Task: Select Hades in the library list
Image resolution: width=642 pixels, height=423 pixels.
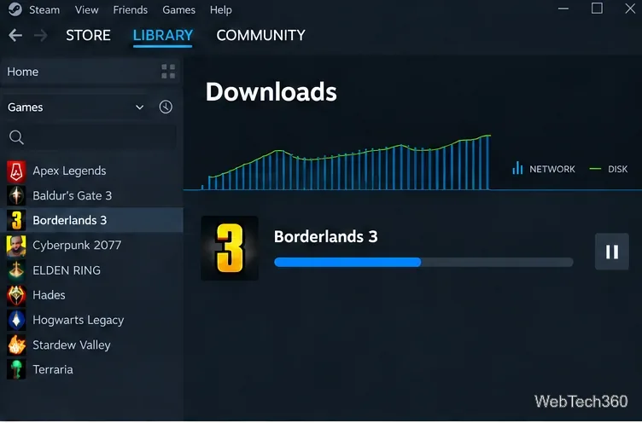Action: (x=91, y=295)
